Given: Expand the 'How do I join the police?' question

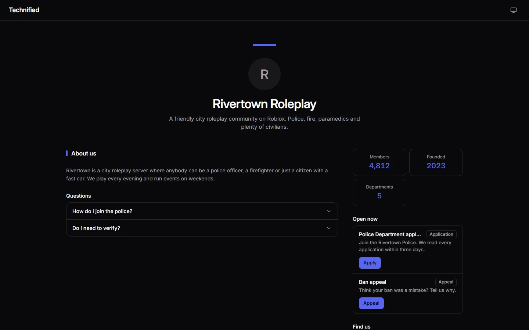Looking at the screenshot, I should [202, 211].
